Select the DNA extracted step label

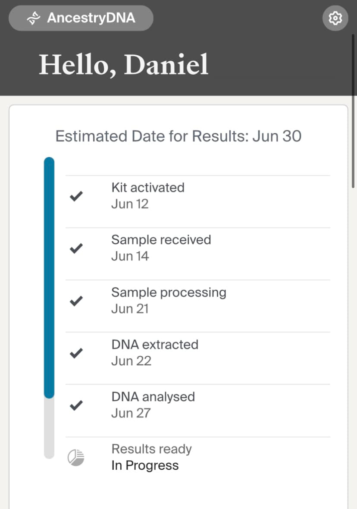[x=154, y=345]
